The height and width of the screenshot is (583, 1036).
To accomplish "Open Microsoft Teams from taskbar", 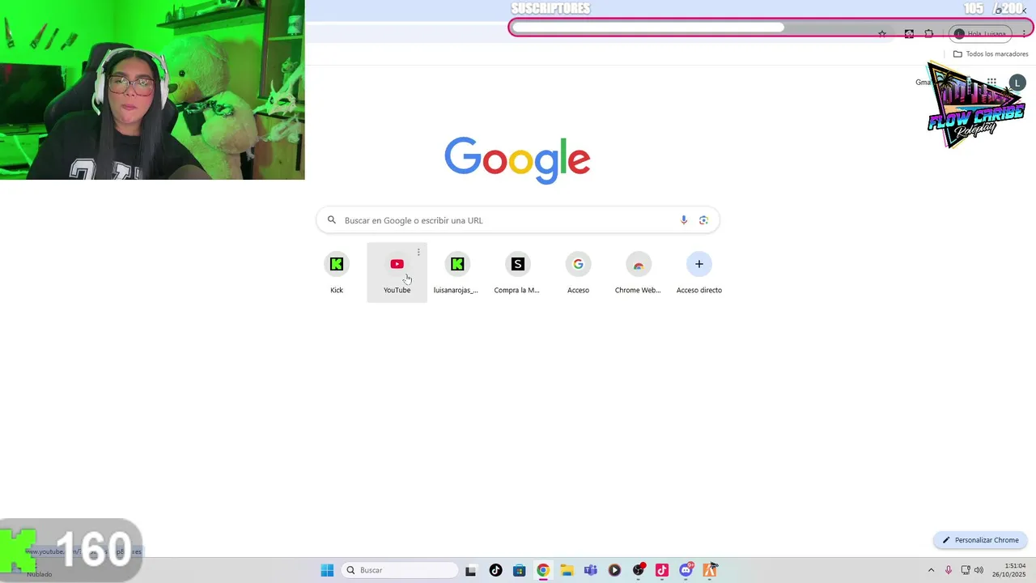I will pyautogui.click(x=591, y=570).
